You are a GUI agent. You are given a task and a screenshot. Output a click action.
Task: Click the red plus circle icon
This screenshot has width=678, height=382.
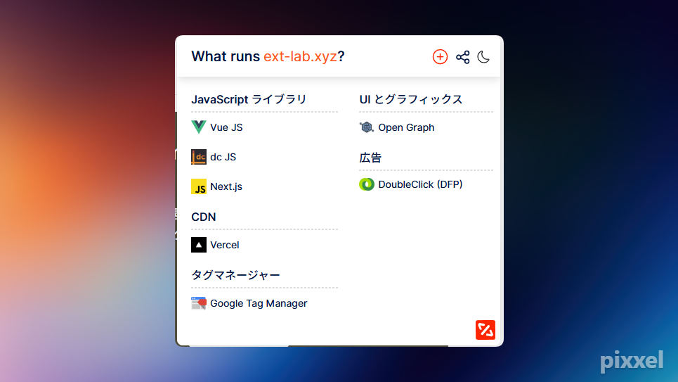click(440, 57)
